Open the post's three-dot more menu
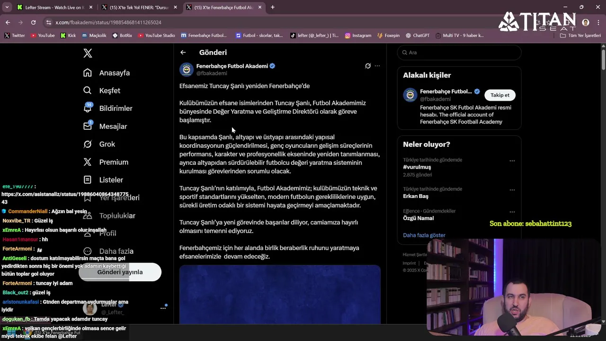606x341 pixels. click(377, 66)
